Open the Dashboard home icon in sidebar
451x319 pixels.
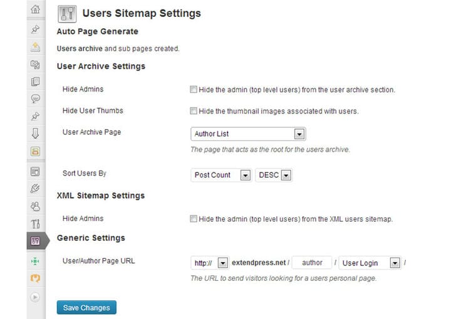coord(35,9)
